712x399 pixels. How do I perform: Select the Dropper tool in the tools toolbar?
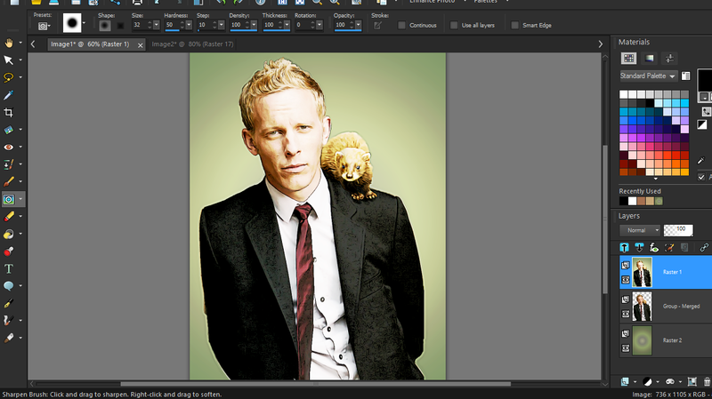pos(9,95)
